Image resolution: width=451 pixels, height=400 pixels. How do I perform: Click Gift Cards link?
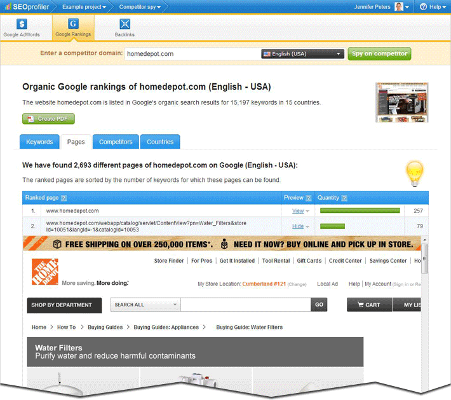[x=309, y=261]
